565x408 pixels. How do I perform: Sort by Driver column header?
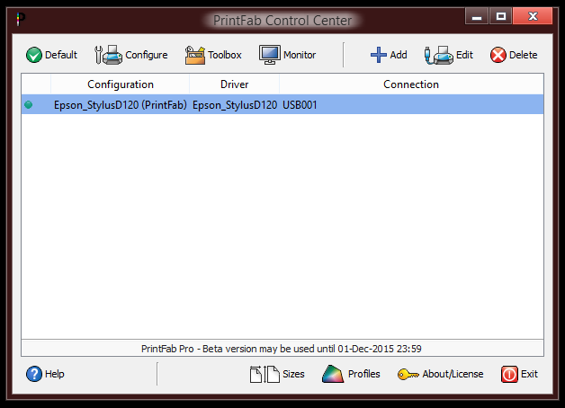click(x=234, y=84)
